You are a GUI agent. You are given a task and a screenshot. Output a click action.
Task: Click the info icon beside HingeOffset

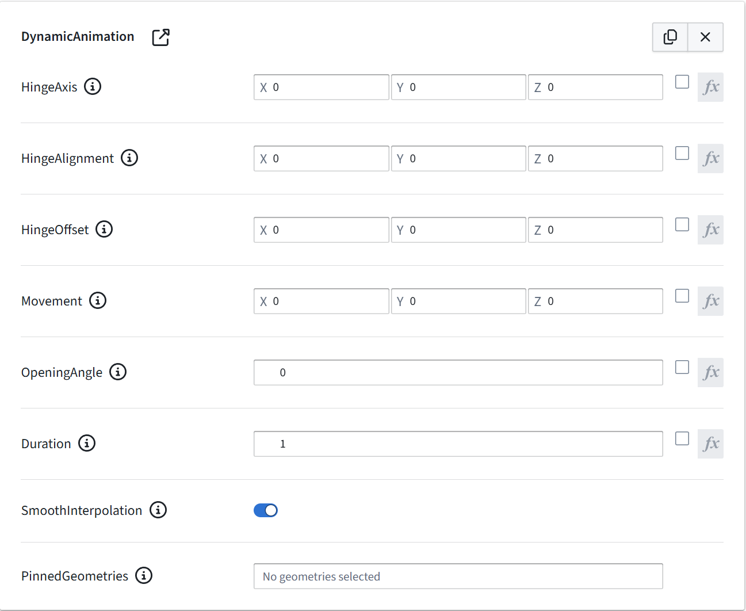coord(104,229)
